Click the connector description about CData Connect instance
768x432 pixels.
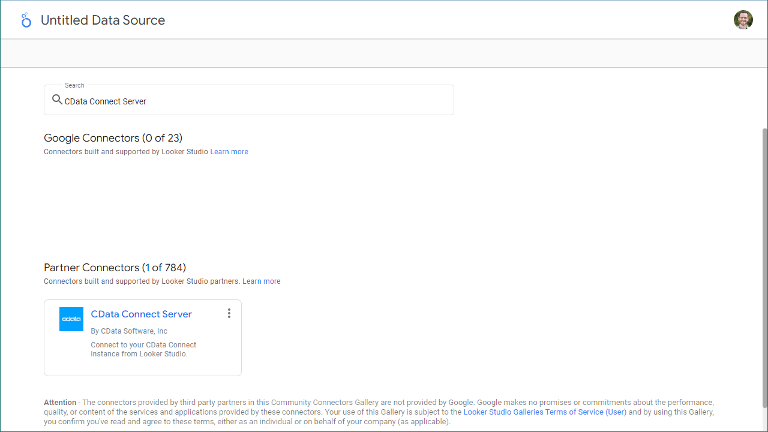pyautogui.click(x=143, y=349)
